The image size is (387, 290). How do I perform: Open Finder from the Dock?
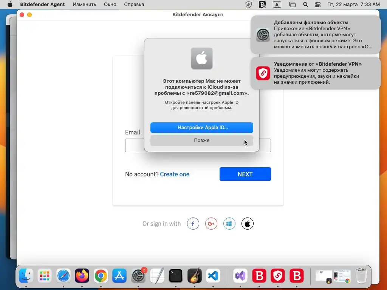(26, 275)
